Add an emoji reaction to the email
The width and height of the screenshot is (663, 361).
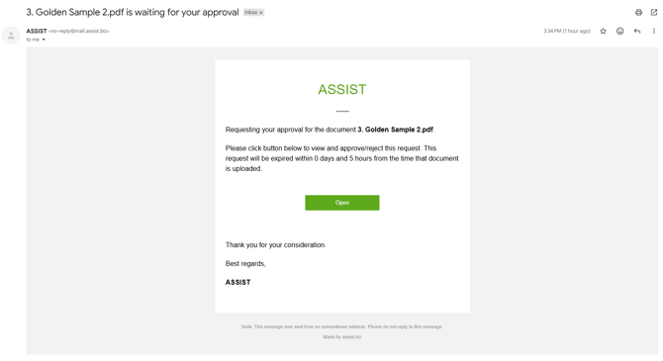pyautogui.click(x=619, y=31)
